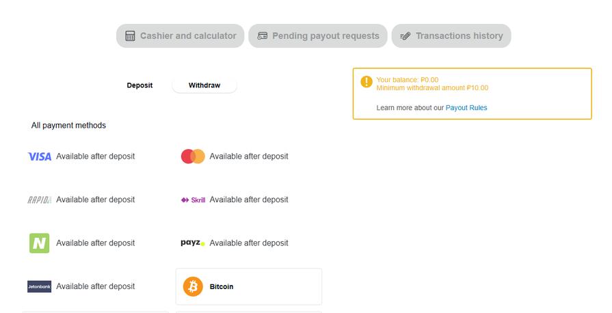Click the green Neteller logo
This screenshot has height=313, width=612.
click(39, 243)
